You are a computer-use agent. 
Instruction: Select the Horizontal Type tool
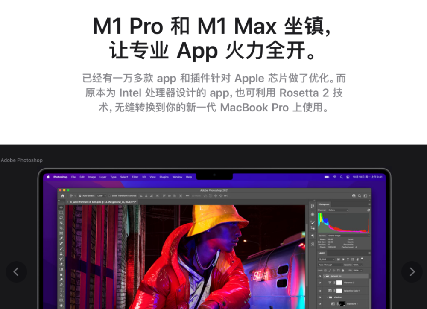61,290
